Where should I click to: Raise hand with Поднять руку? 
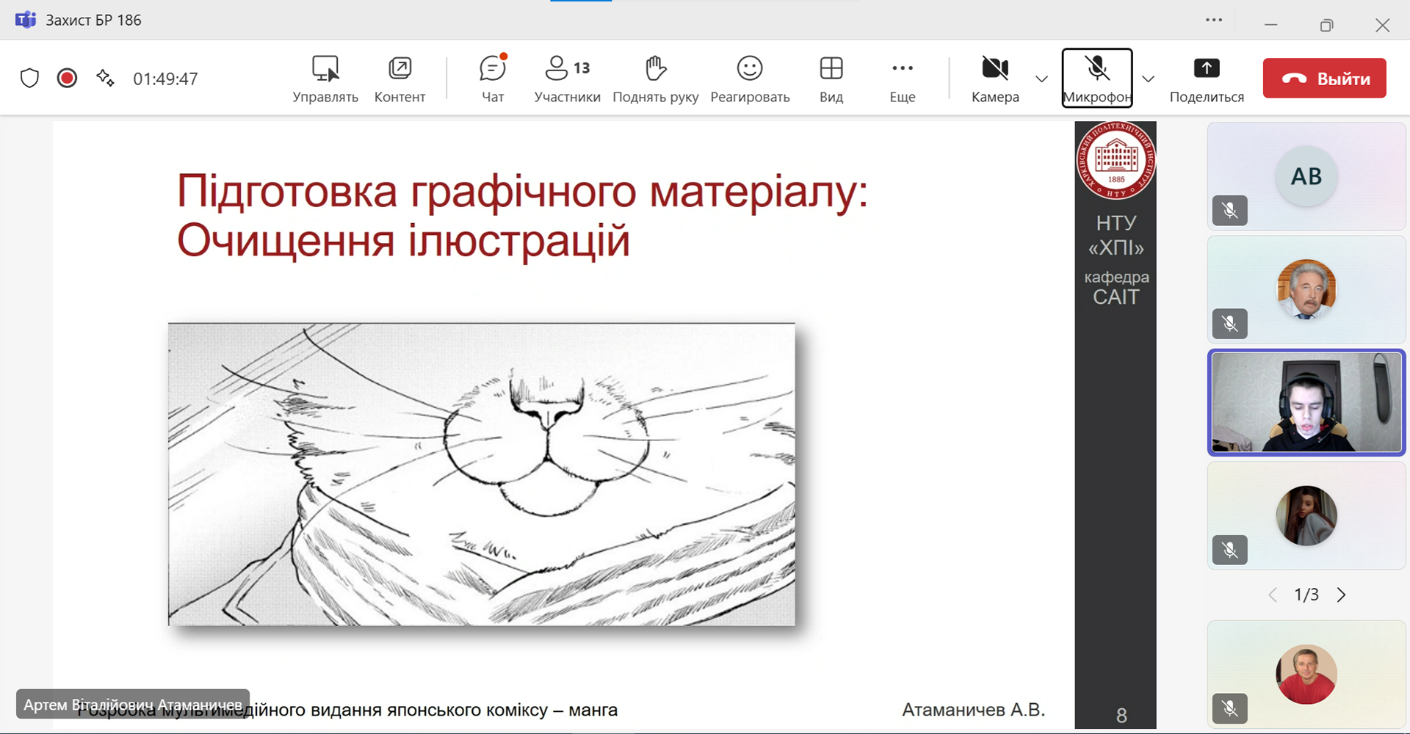pyautogui.click(x=655, y=79)
